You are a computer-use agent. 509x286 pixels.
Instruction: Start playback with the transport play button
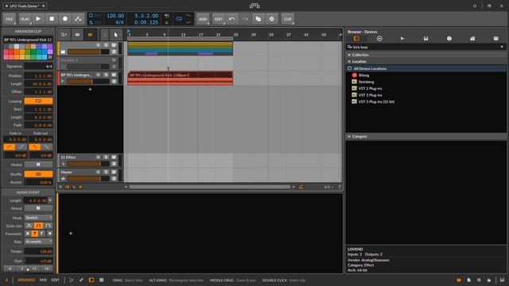[38, 19]
